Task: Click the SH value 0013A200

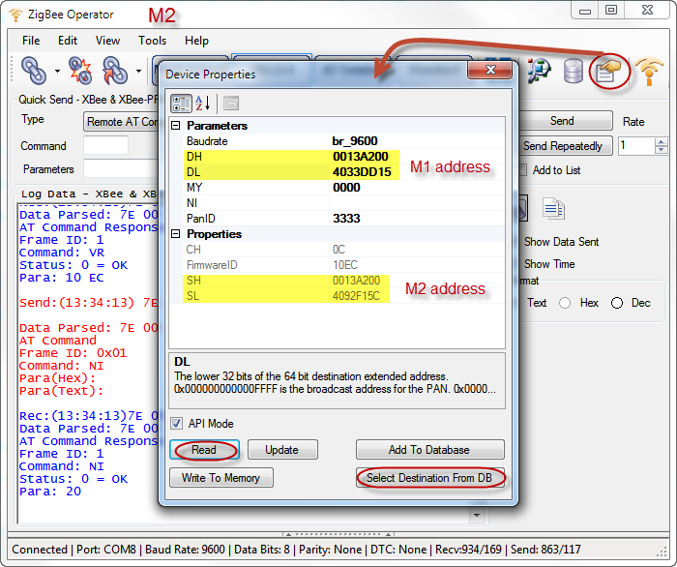Action: point(356,281)
